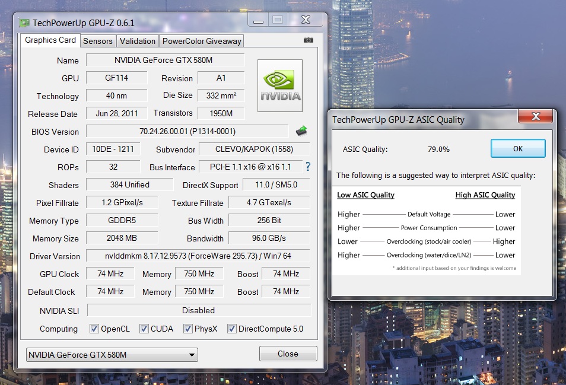This screenshot has width=566, height=385.
Task: Save BIOS to file using chip icon
Action: (301, 131)
